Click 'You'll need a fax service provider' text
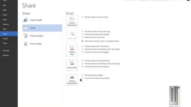 97,78
